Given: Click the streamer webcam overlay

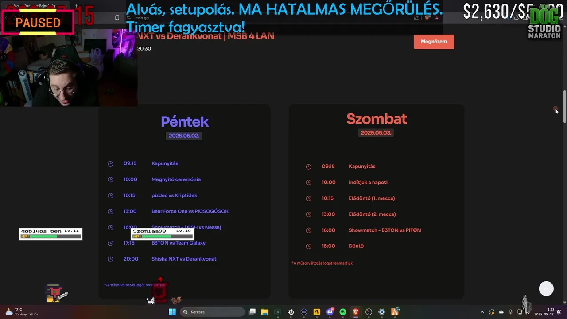Looking at the screenshot, I should pos(69,68).
